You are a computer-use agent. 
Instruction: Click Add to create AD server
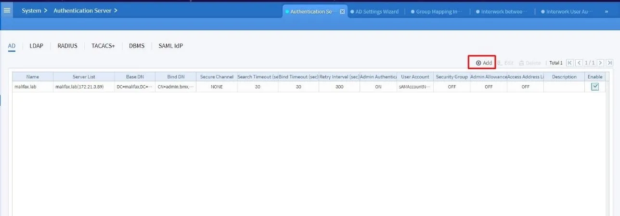click(x=484, y=63)
